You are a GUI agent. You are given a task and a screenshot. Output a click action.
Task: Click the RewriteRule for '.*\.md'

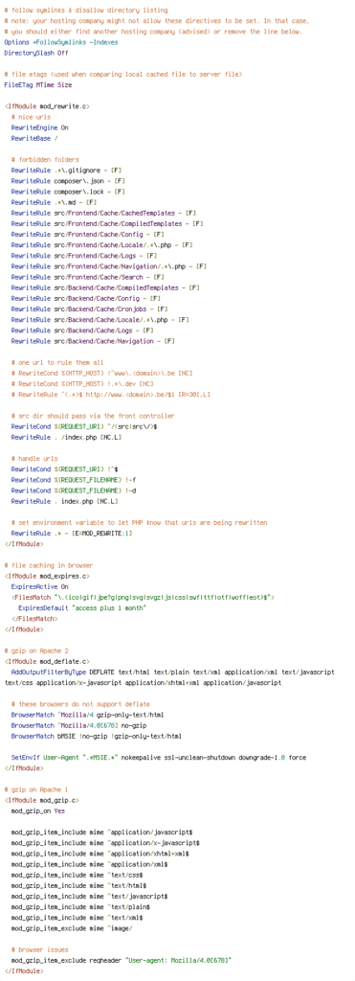pyautogui.click(x=54, y=202)
